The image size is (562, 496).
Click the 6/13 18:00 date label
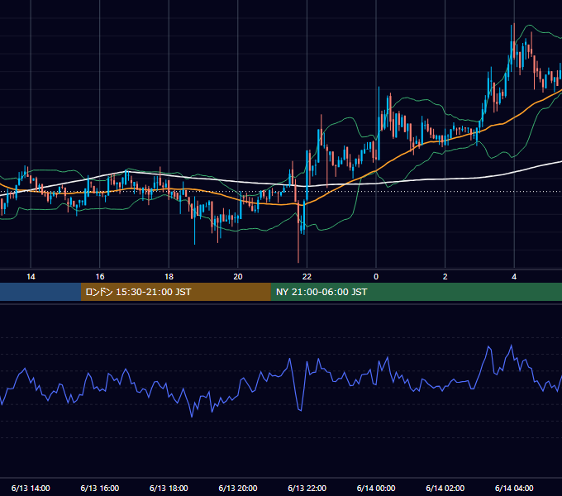(169, 488)
